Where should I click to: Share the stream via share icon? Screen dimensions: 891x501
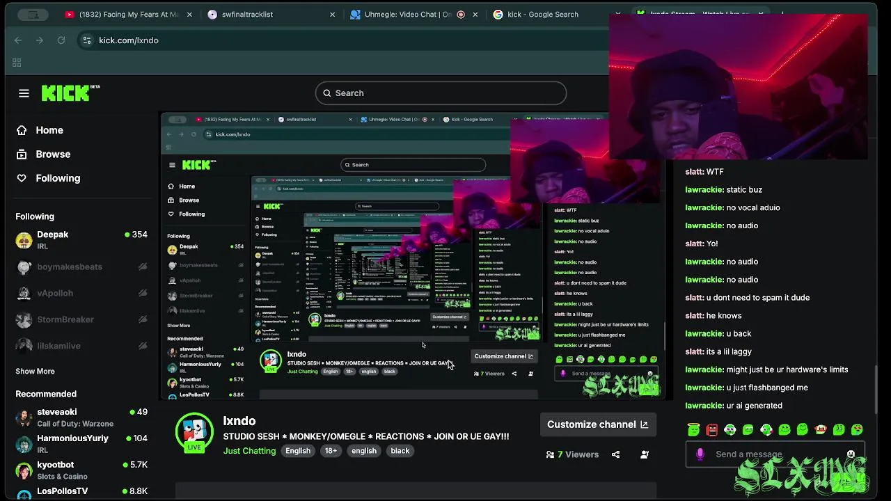tap(615, 454)
